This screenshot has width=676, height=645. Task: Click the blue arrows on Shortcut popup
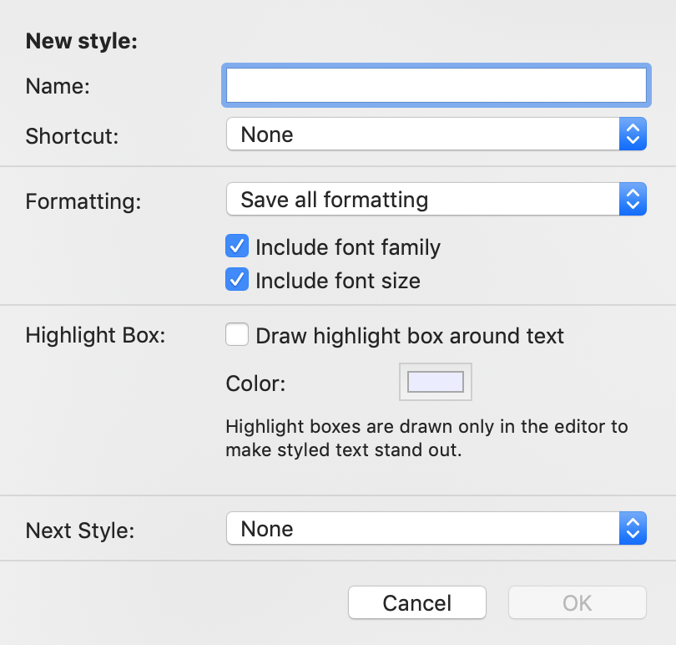[x=633, y=135]
